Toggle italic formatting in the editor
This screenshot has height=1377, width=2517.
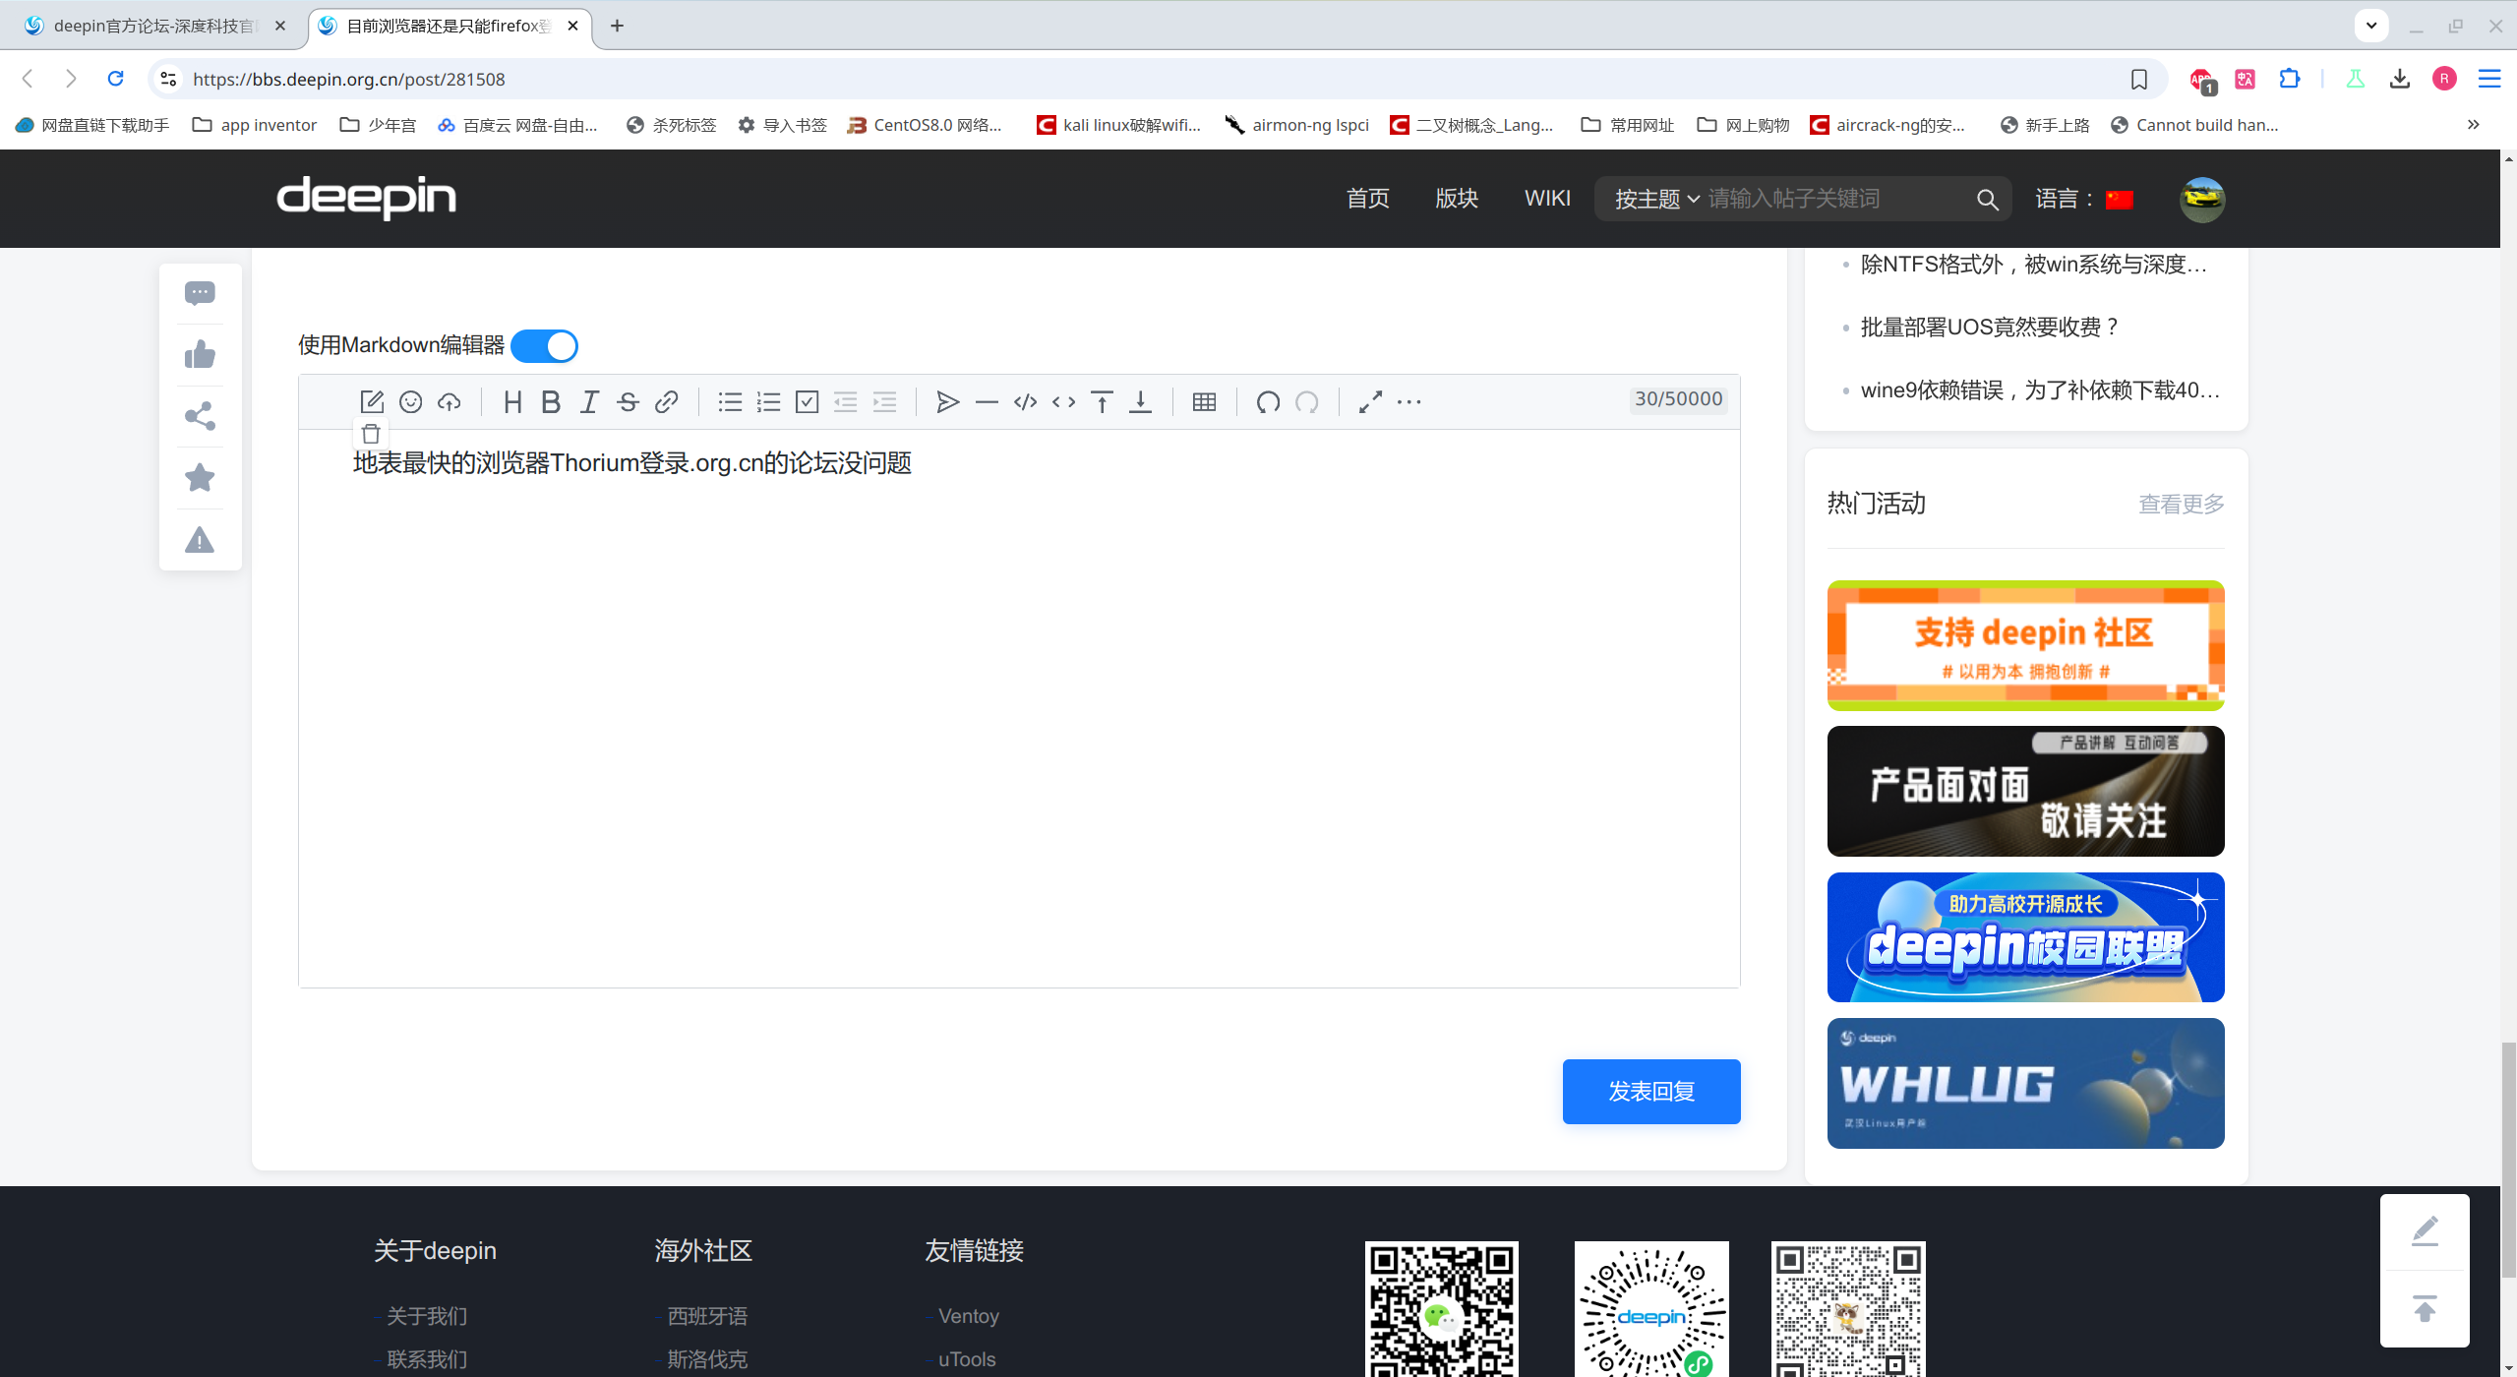589,401
